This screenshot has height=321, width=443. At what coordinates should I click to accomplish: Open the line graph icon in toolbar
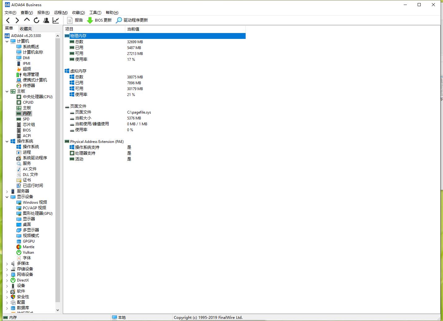(56, 20)
